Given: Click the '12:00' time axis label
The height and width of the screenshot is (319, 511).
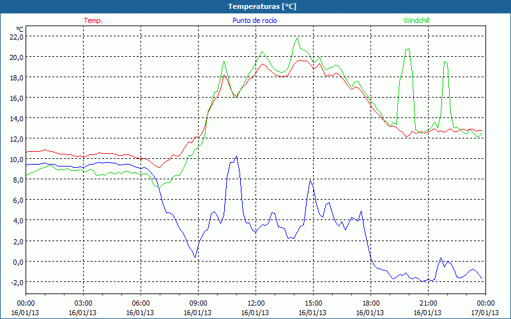Looking at the screenshot, I should 256,303.
